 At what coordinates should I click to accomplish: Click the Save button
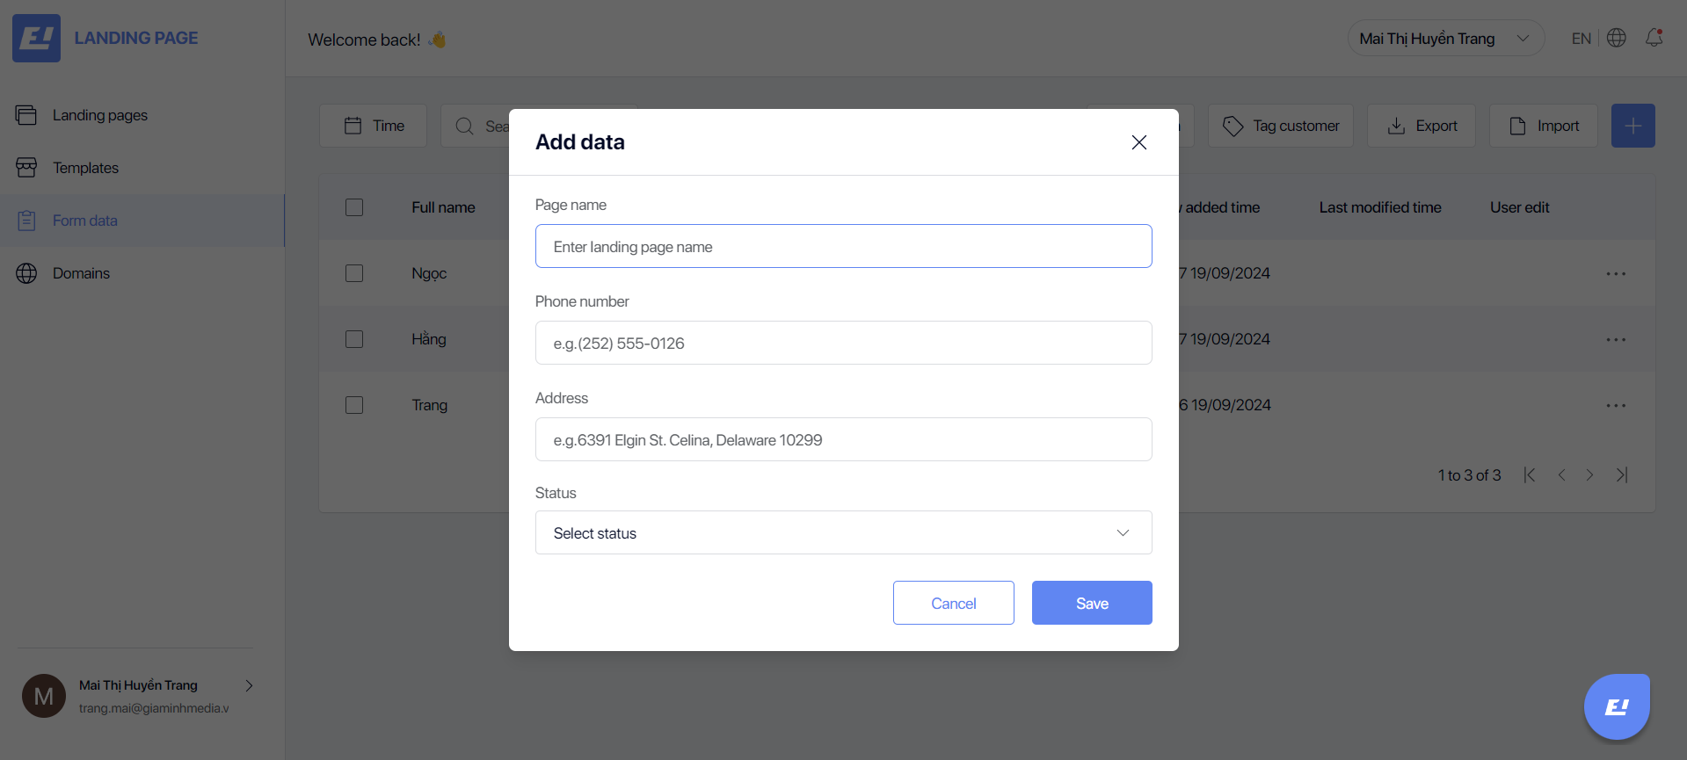click(1092, 603)
